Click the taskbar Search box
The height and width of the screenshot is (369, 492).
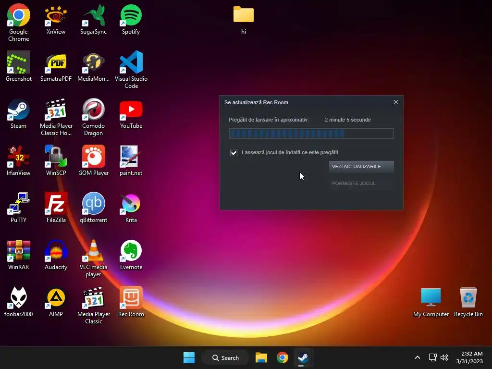click(225, 357)
